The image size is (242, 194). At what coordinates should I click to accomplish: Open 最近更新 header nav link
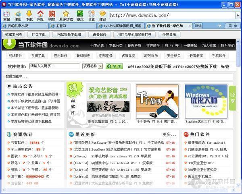tap(134, 45)
